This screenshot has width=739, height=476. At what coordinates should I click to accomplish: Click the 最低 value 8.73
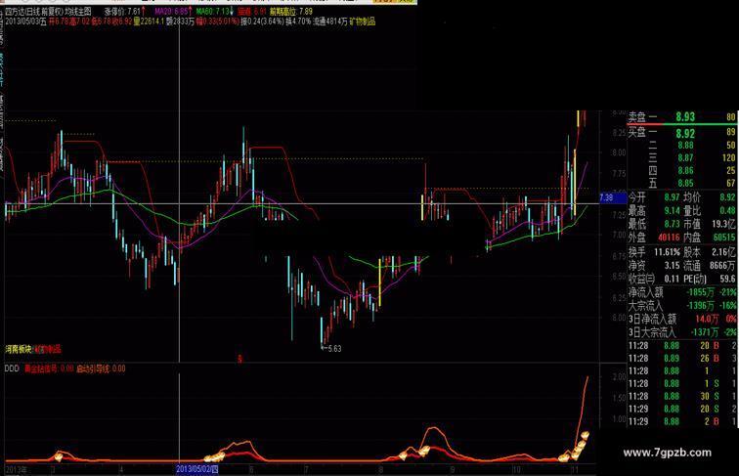click(x=672, y=224)
